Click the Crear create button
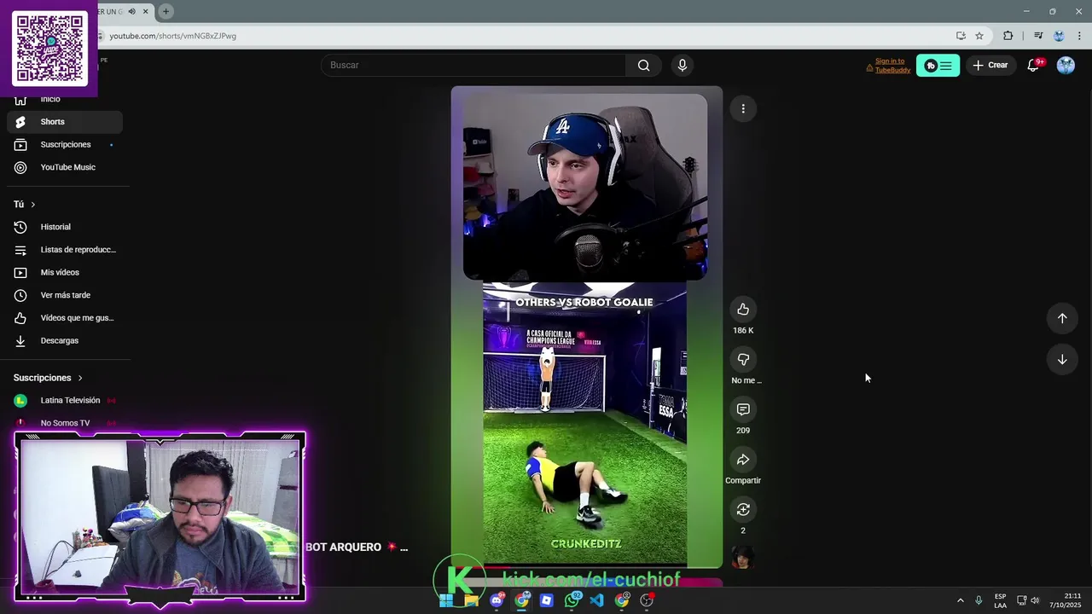Viewport: 1092px width, 614px height. click(x=990, y=65)
